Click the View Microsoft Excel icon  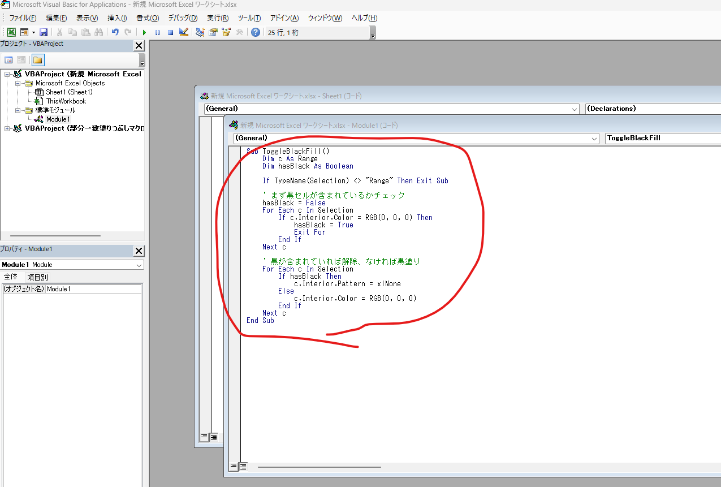[x=11, y=32]
